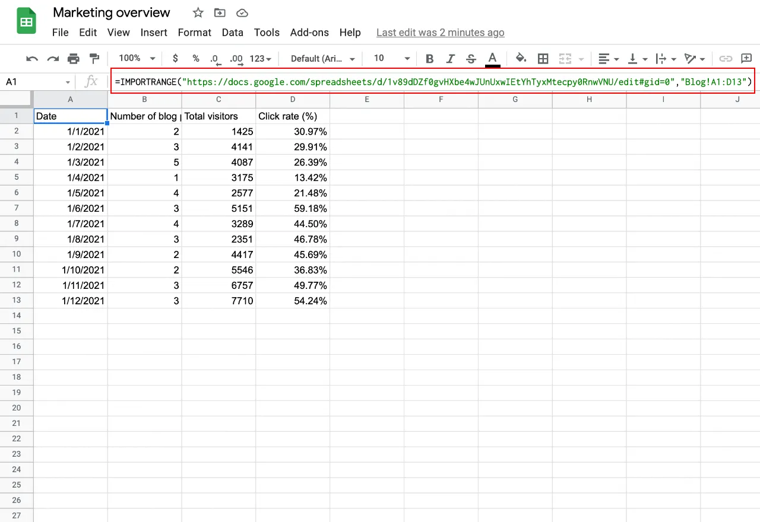
Task: Open the text color picker
Action: pos(492,59)
